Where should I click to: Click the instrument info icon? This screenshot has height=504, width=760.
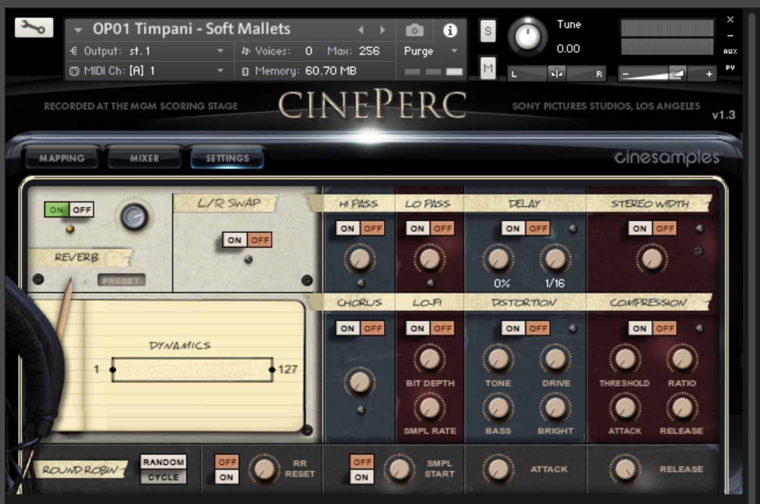click(449, 29)
